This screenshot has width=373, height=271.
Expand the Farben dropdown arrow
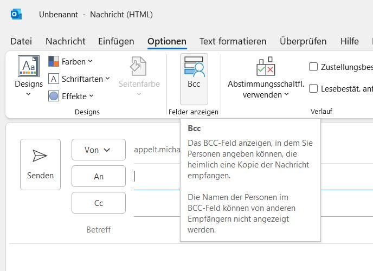[x=90, y=61]
